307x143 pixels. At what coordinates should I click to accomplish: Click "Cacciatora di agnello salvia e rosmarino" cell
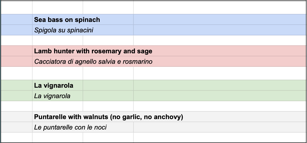pos(93,62)
